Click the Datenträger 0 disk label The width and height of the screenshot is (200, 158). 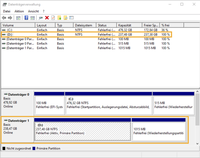click(x=18, y=95)
